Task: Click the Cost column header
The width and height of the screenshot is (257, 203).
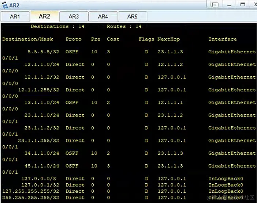Action: (x=113, y=39)
